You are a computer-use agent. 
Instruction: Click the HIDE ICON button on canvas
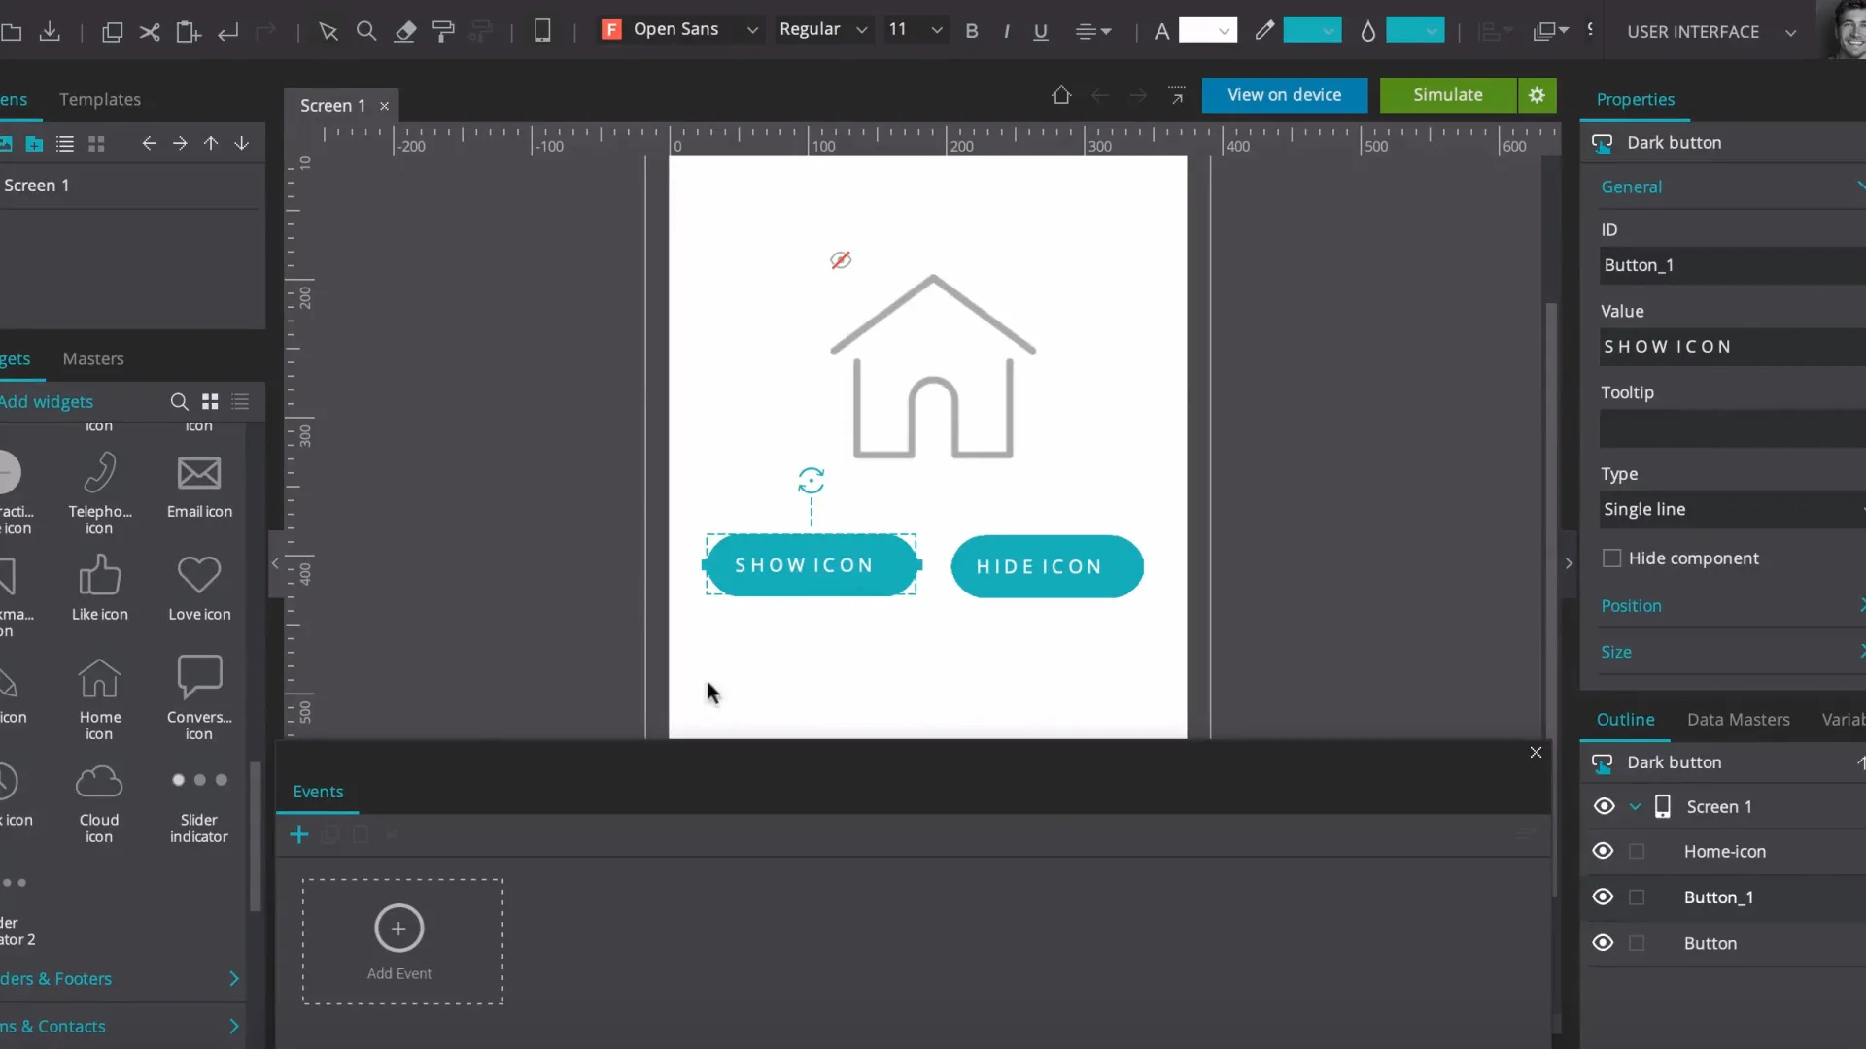pyautogui.click(x=1047, y=566)
